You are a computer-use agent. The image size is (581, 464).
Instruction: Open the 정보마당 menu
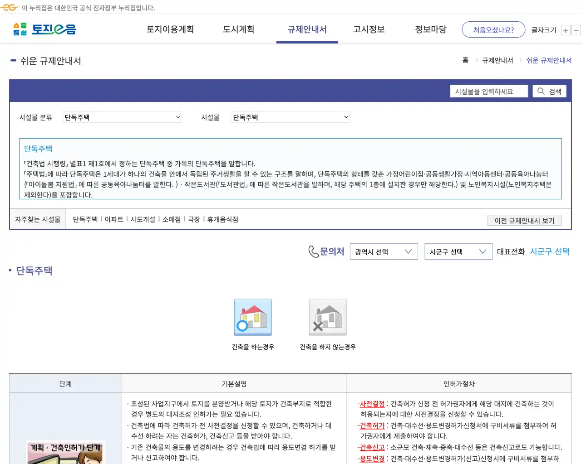[430, 29]
